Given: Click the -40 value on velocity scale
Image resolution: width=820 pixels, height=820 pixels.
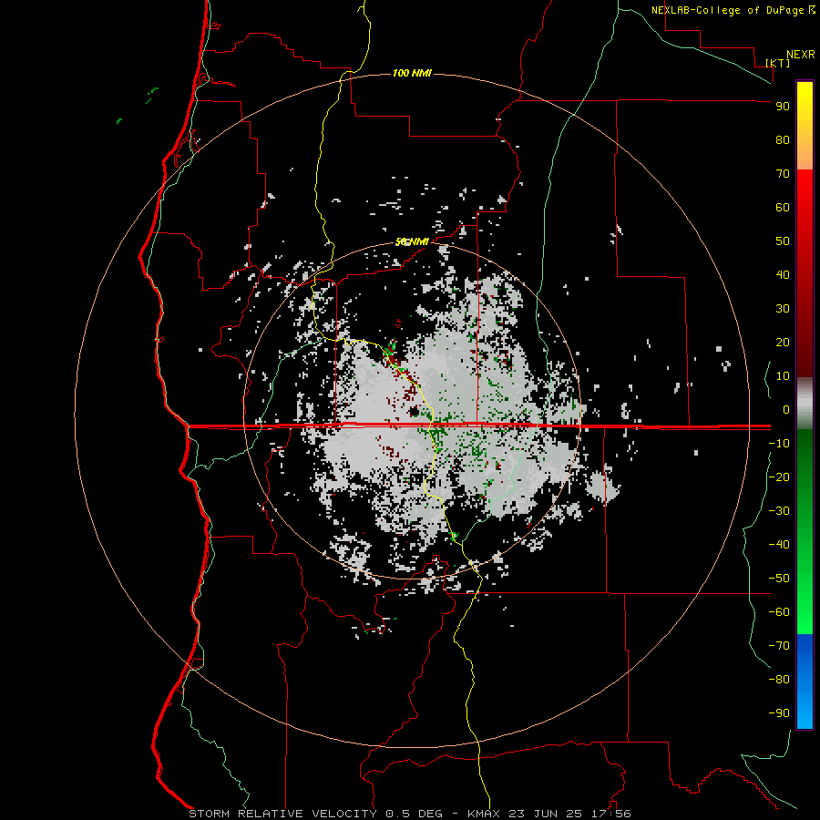Looking at the screenshot, I should pos(779,545).
